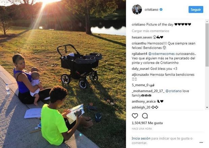Viewport: 209px width, 148px height.
Task: Open the three-dot more options menu
Action: (201, 143)
